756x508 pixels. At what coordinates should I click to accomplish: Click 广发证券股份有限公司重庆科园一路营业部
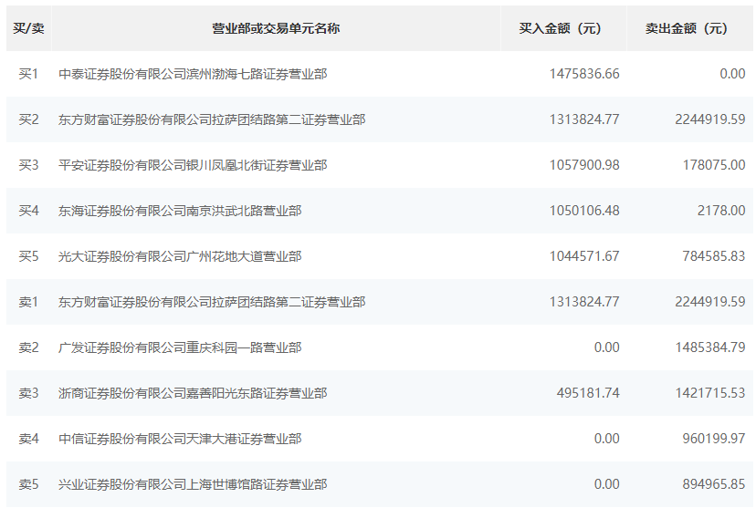[180, 347]
